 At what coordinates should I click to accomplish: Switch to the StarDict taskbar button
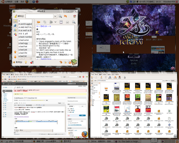pos(73,141)
